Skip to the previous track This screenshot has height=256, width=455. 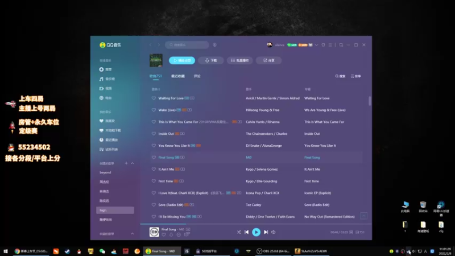pos(247,232)
